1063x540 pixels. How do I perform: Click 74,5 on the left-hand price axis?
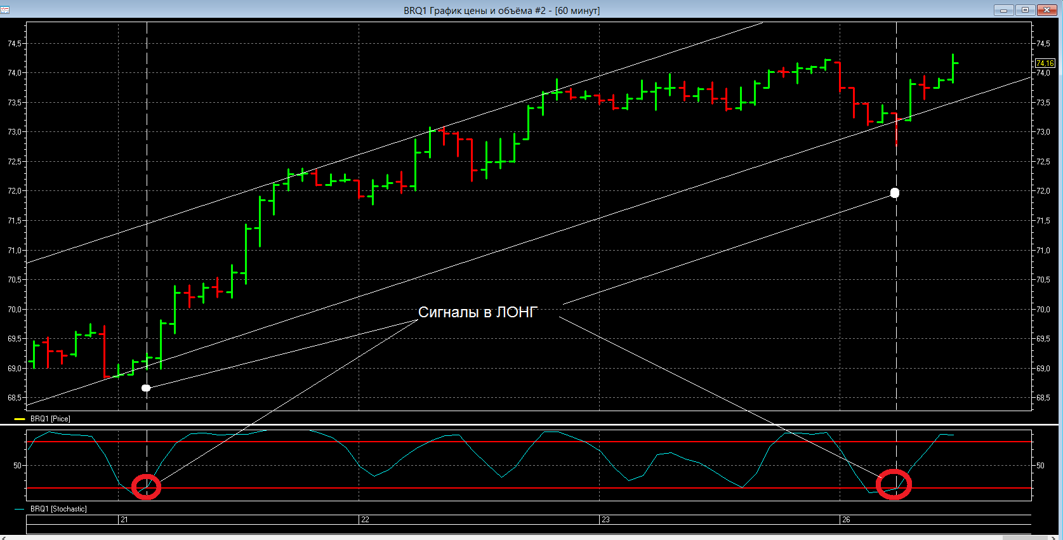tap(15, 44)
